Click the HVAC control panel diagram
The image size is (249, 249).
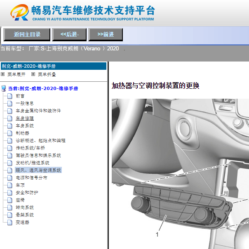click(x=180, y=174)
